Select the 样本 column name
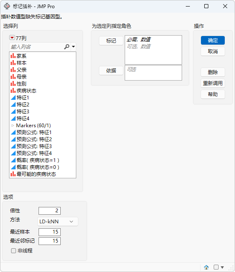Image resolution: width=235 pixels, height=272 pixels. [22, 63]
